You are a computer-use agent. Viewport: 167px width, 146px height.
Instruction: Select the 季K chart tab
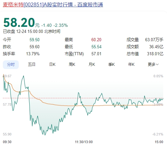click(x=112, y=65)
